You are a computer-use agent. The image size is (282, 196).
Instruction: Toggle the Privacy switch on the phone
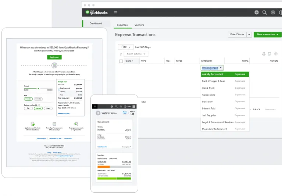[132, 114]
